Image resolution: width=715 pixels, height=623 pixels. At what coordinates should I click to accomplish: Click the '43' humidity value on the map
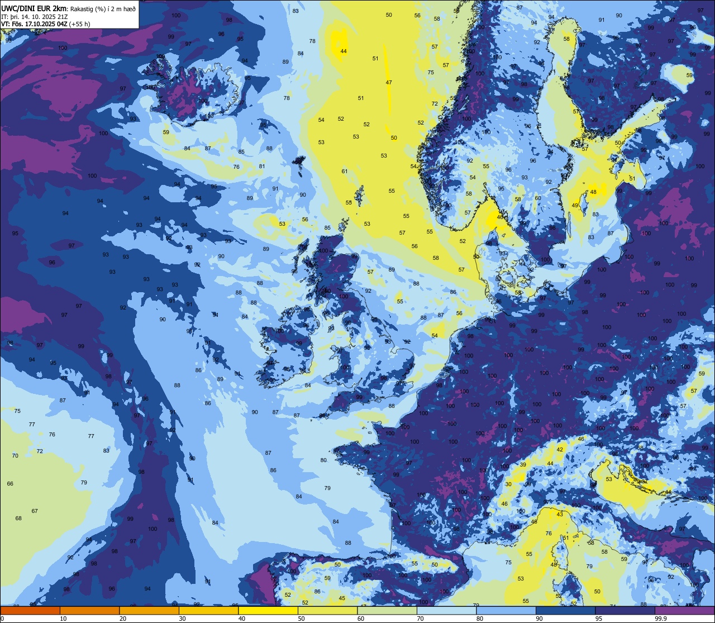click(560, 514)
